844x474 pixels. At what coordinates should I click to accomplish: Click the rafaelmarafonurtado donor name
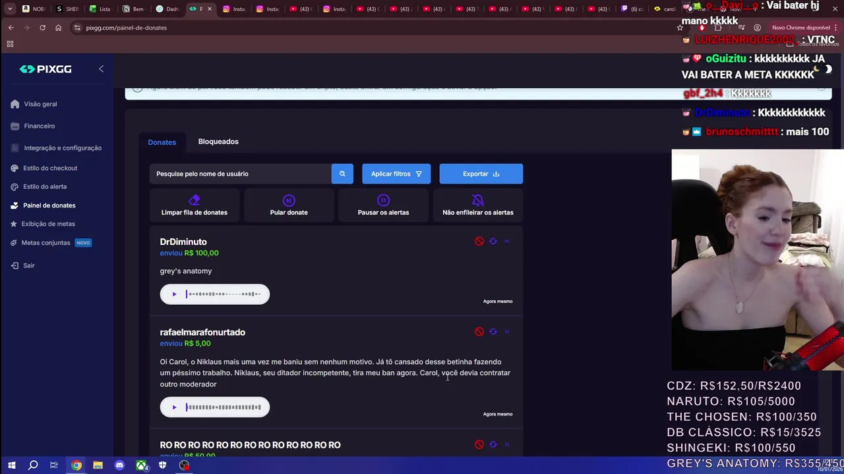(202, 332)
